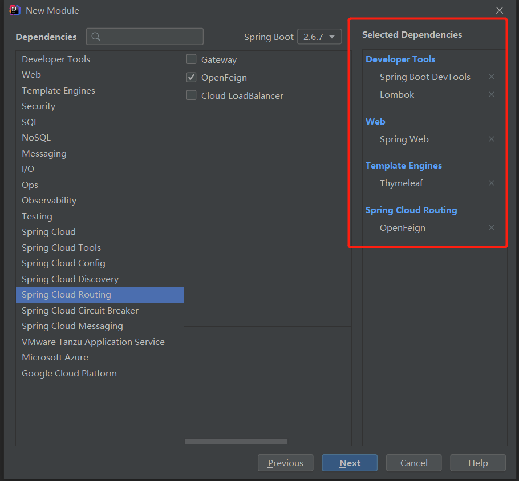The width and height of the screenshot is (519, 481).
Task: Remove Lombok from selected dependencies
Action: coord(492,94)
